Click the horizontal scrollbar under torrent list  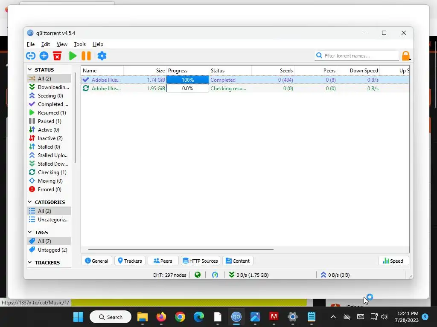[x=181, y=250]
